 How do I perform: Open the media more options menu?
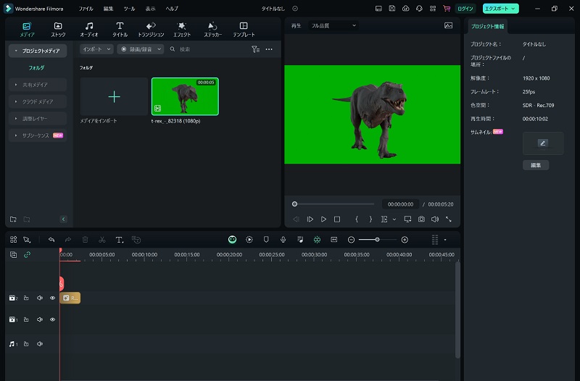(x=269, y=49)
